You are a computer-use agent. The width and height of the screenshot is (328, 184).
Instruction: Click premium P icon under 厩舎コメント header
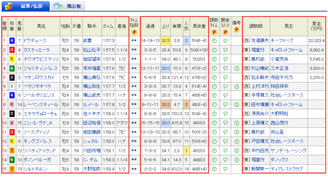coord(225,32)
